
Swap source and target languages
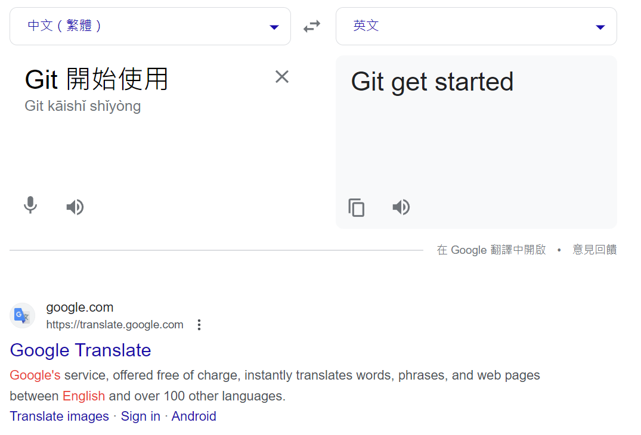(x=312, y=27)
